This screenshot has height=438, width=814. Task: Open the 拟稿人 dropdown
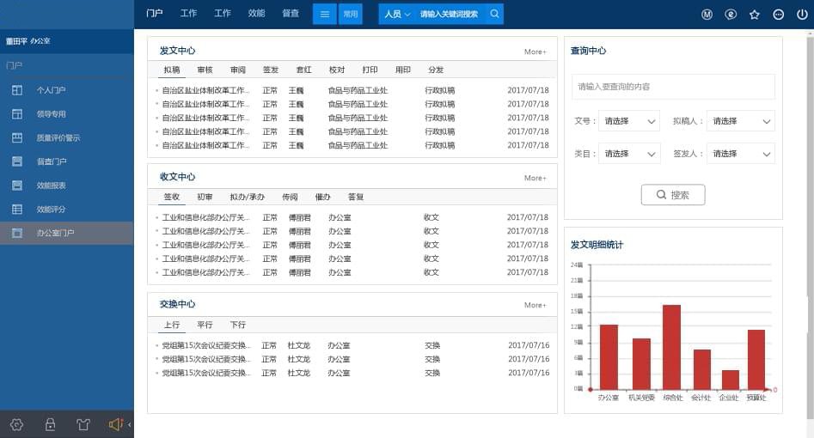(740, 121)
